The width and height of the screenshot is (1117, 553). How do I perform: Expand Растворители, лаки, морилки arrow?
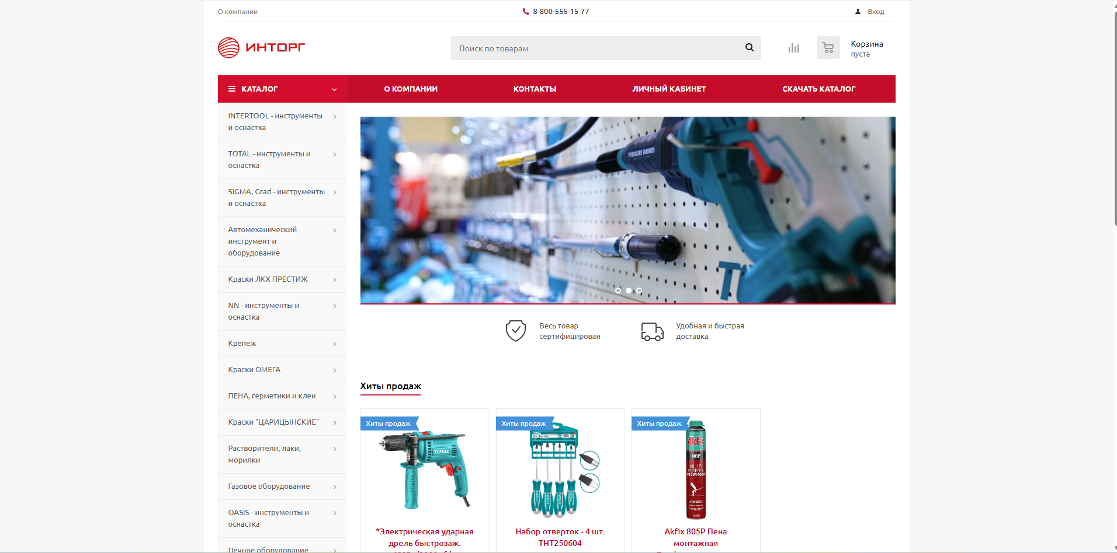(x=335, y=449)
